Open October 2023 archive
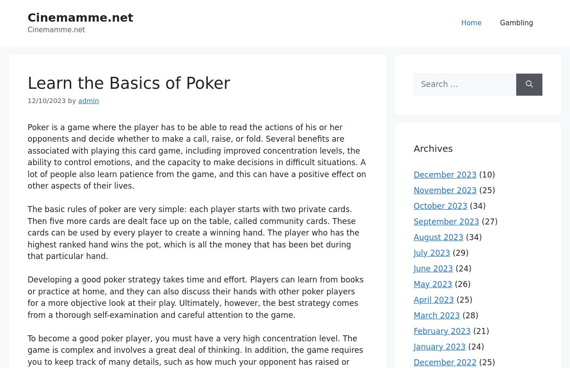Screen dimensions: 570x368 click(x=440, y=206)
